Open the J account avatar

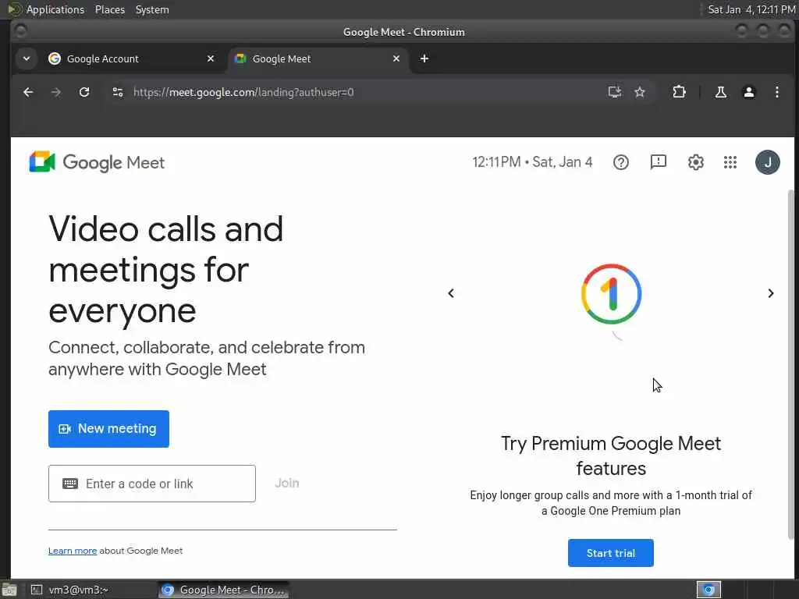coord(768,162)
